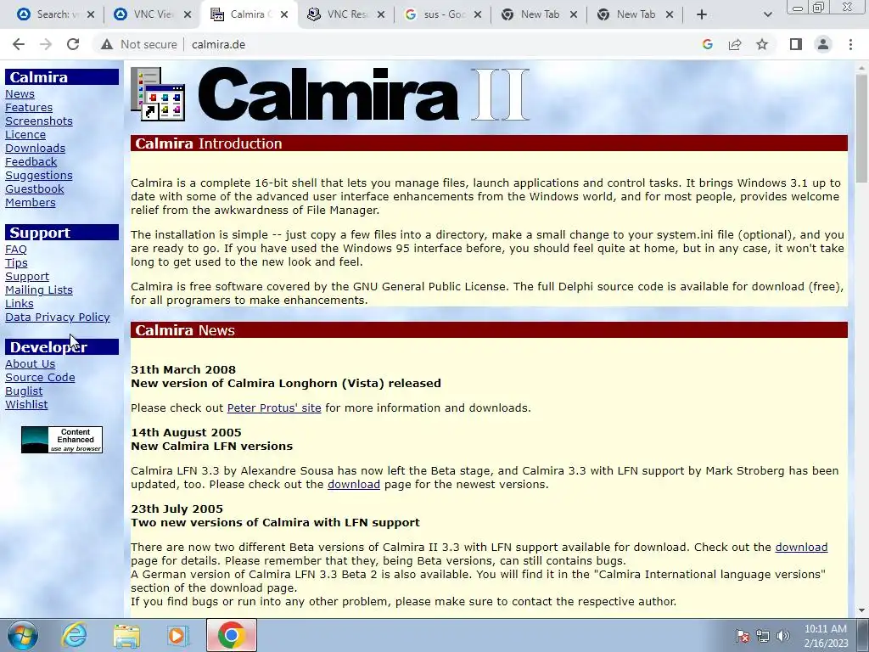Click the share page icon
869x652 pixels.
[x=735, y=44]
